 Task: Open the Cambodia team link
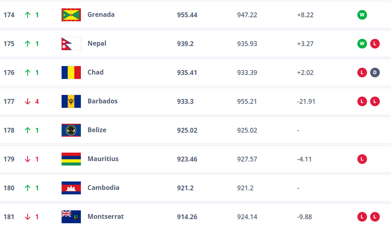[x=103, y=188]
